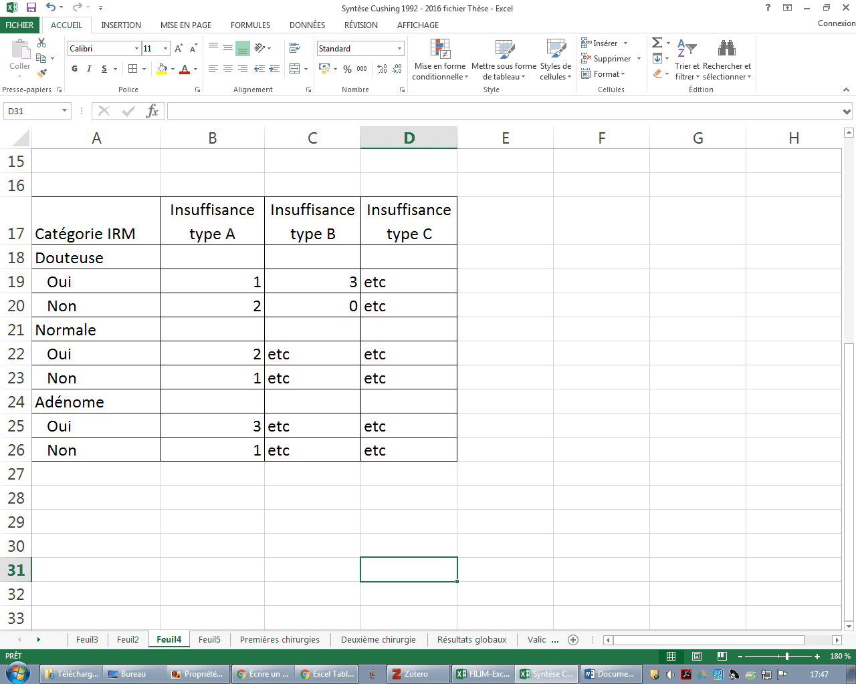
Task: Open the FORMULES ribbon tab
Action: click(250, 25)
